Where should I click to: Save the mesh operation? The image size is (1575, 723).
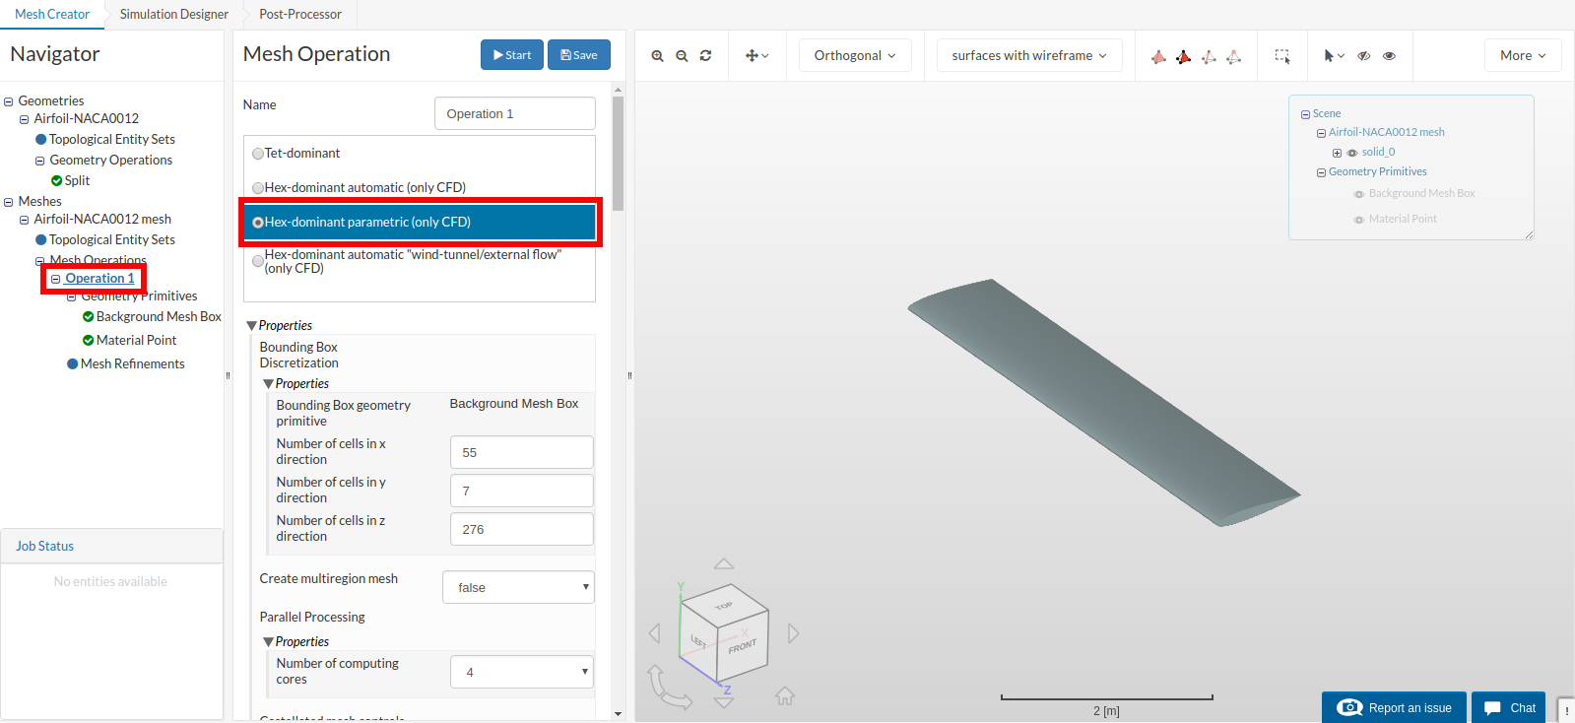(x=579, y=55)
